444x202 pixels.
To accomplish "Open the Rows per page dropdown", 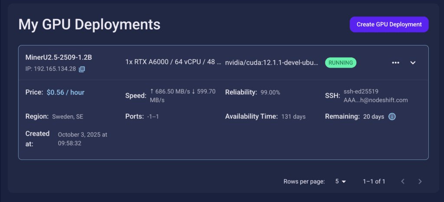I will [340, 182].
